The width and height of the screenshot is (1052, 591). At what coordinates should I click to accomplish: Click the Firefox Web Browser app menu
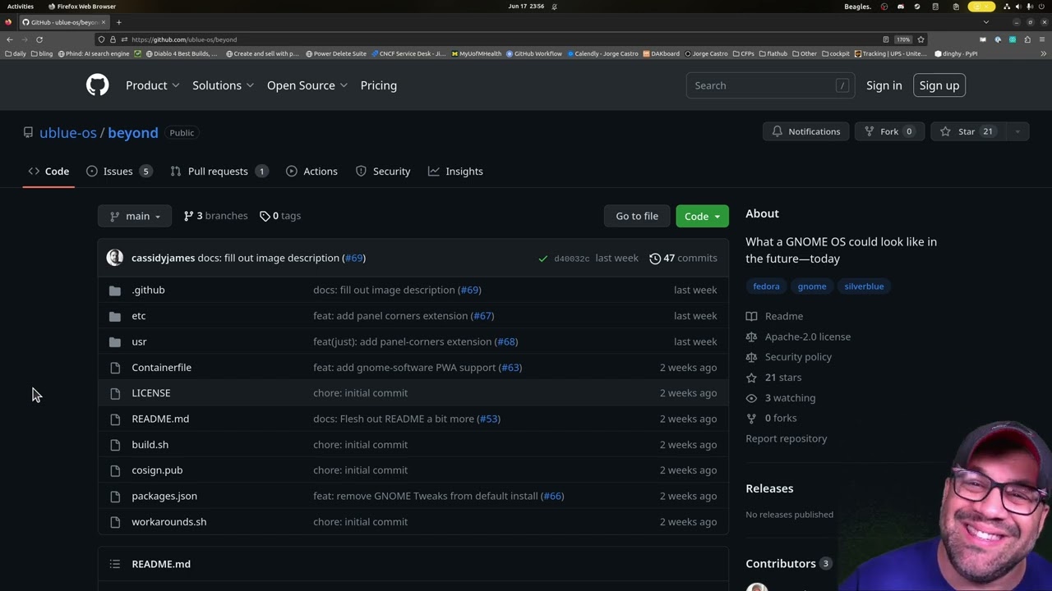[82, 7]
